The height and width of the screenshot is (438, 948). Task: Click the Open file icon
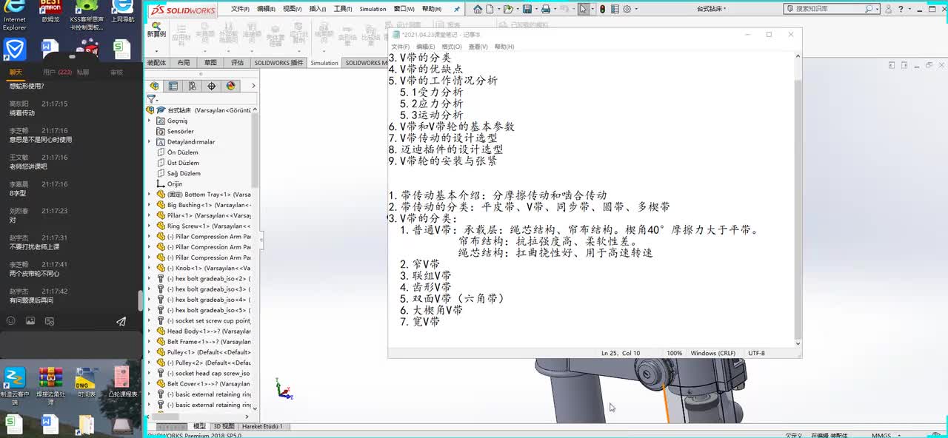tap(508, 9)
